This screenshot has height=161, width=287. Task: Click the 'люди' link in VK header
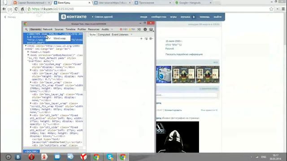[143, 17]
